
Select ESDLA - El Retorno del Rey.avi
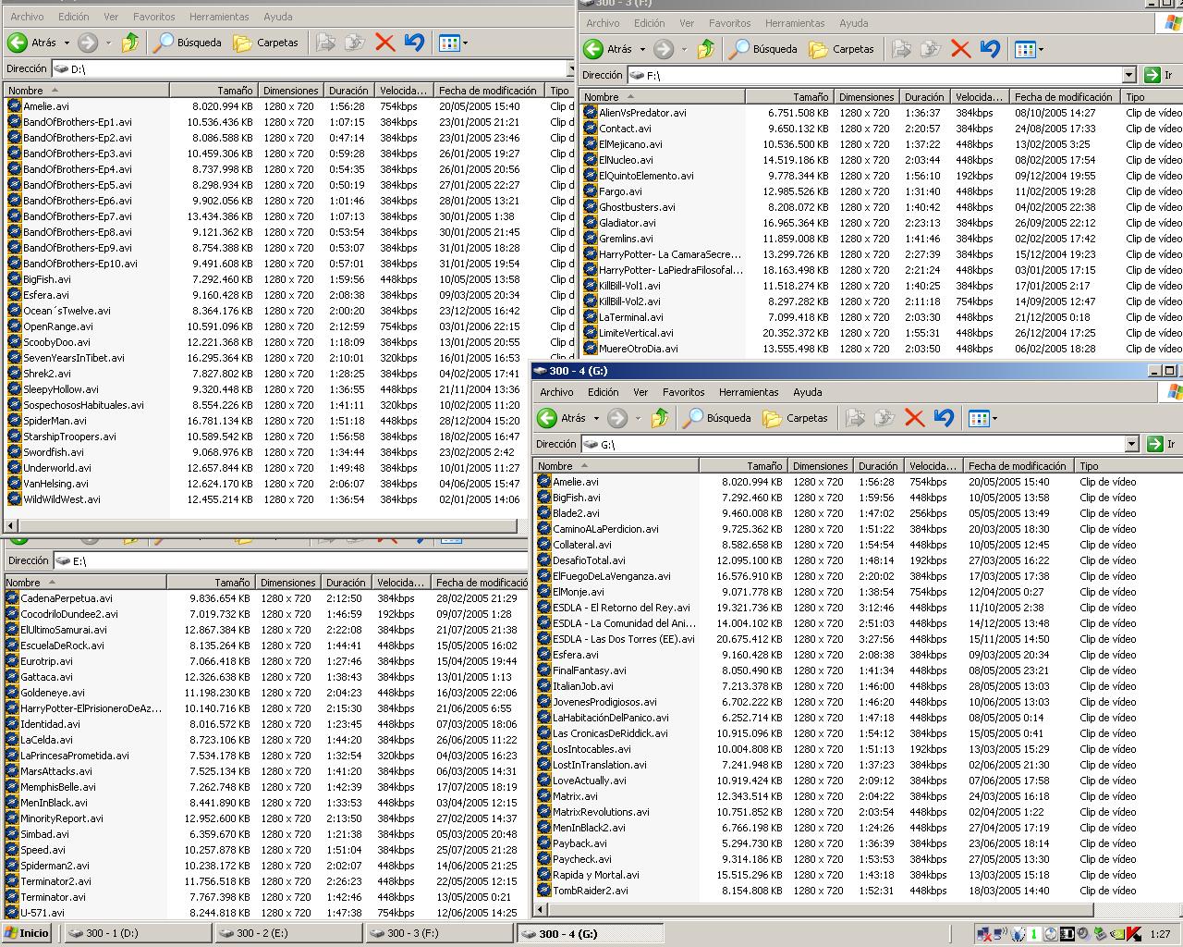coord(621,608)
